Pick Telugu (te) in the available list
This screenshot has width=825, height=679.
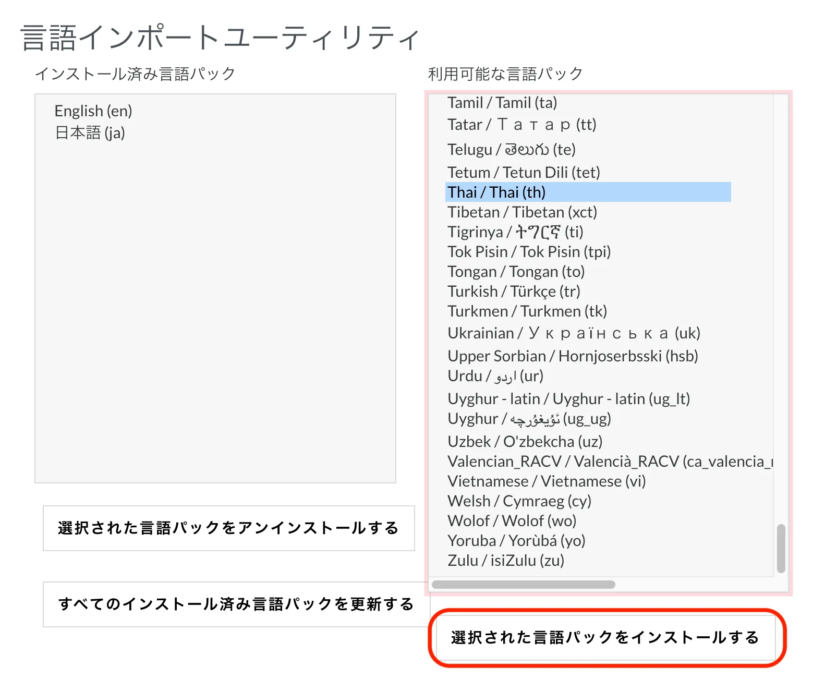coord(511,150)
